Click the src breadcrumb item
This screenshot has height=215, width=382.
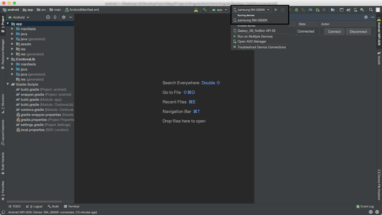pos(41,10)
